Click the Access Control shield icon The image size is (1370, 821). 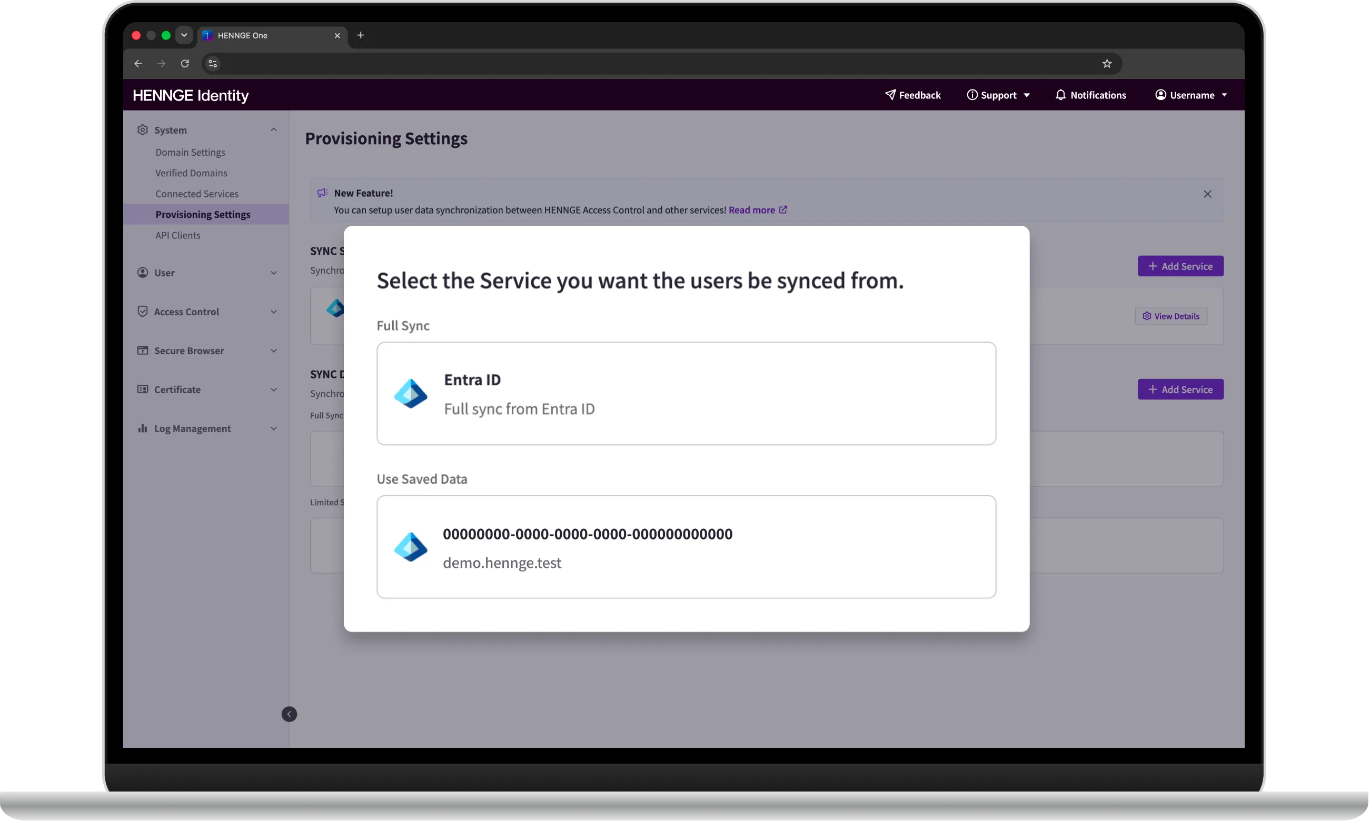(143, 312)
